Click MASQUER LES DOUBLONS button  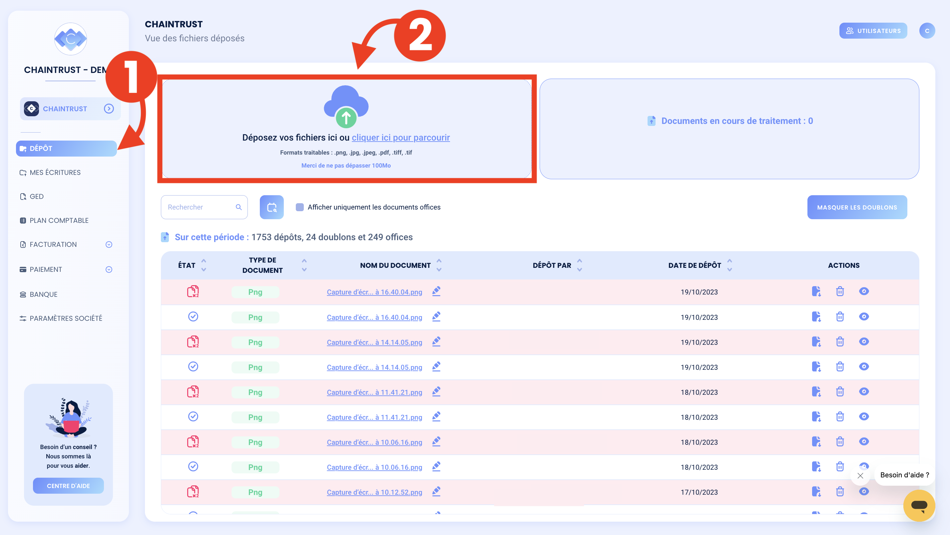point(857,207)
